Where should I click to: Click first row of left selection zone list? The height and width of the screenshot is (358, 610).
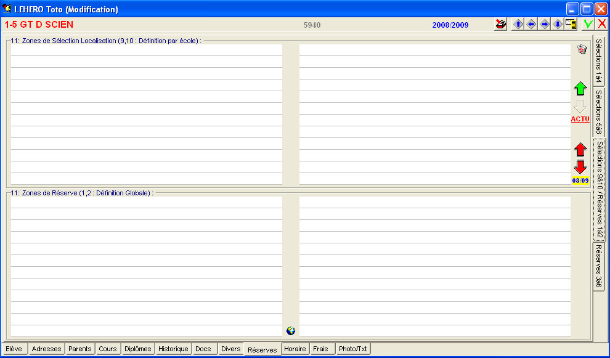click(x=147, y=50)
